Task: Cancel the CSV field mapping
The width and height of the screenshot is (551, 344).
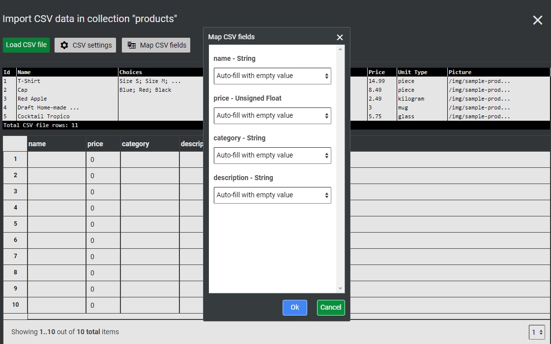Action: pos(331,308)
